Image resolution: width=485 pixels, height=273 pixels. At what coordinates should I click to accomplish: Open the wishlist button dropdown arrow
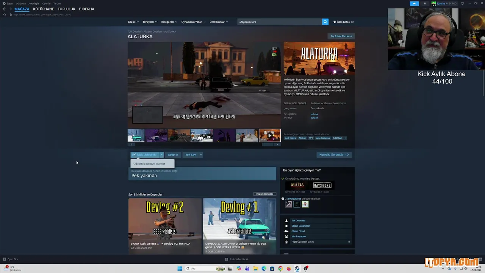tap(161, 155)
